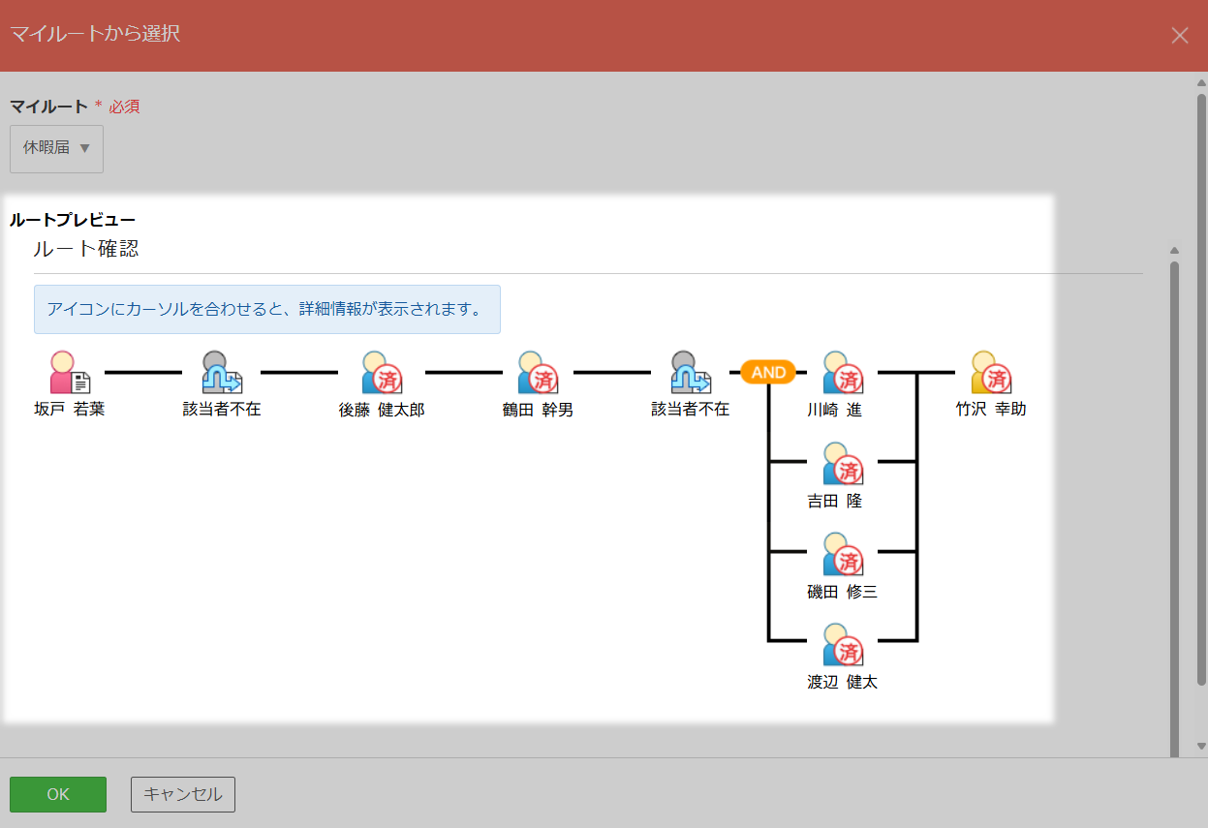The width and height of the screenshot is (1208, 828).
Task: Click the 該当者不在 icon next to 坂戸 若葉
Action: point(221,373)
